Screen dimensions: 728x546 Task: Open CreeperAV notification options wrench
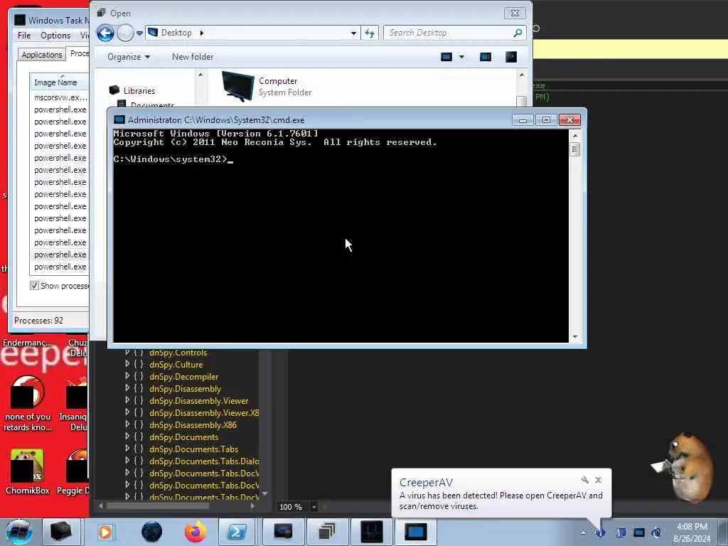tap(584, 480)
